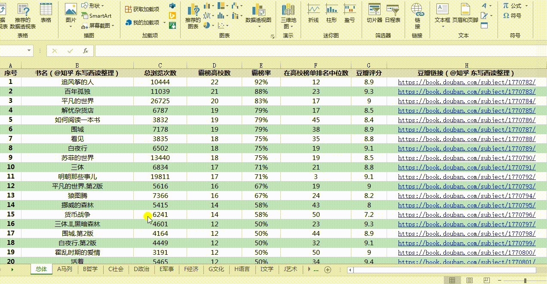Click the People Graph add-in icon
Image resolution: width=547 pixels, height=284 pixels.
tap(172, 25)
